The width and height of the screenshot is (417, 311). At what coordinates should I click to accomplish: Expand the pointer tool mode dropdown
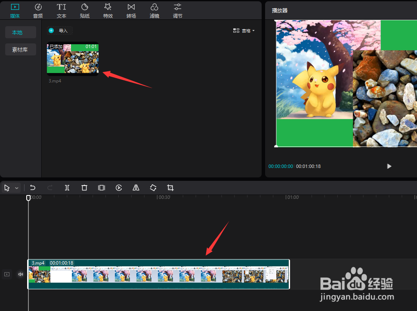[16, 188]
